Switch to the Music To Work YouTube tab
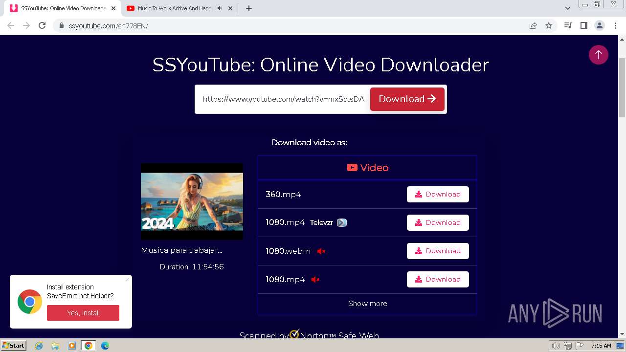 tap(179, 8)
